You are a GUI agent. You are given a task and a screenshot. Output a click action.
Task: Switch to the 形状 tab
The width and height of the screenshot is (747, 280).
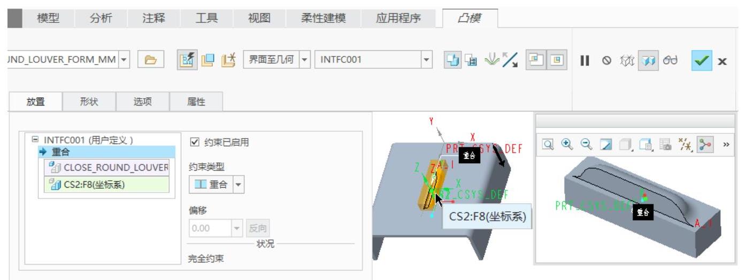[89, 101]
